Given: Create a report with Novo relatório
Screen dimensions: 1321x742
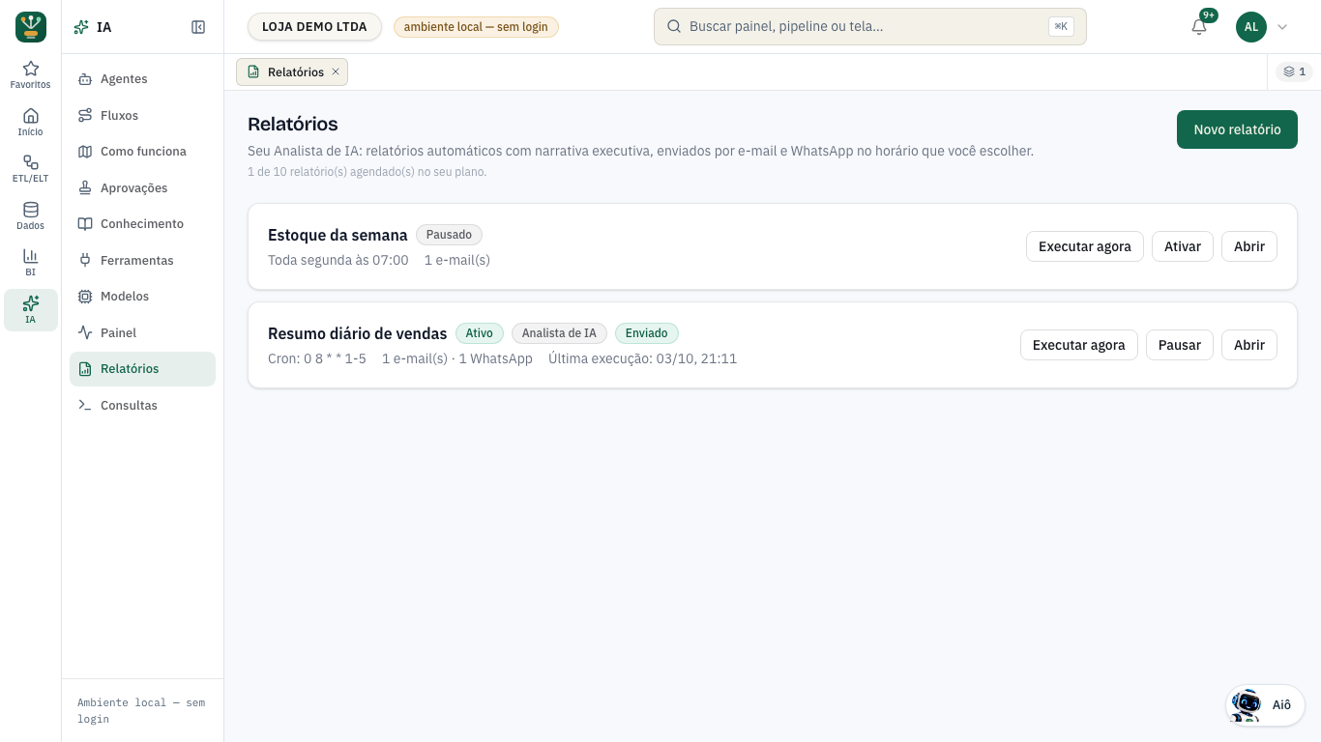Looking at the screenshot, I should (1237, 129).
